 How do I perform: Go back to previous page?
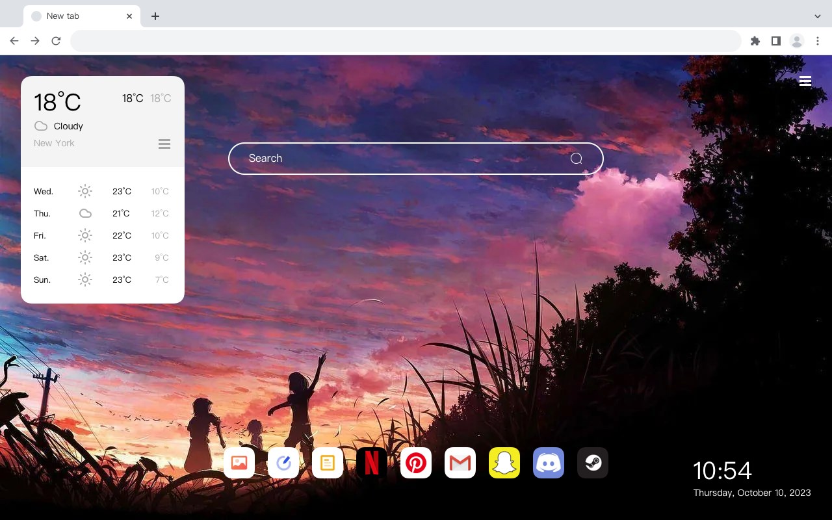(x=14, y=41)
